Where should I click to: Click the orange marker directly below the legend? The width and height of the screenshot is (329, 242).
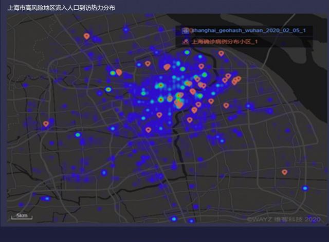221,53
